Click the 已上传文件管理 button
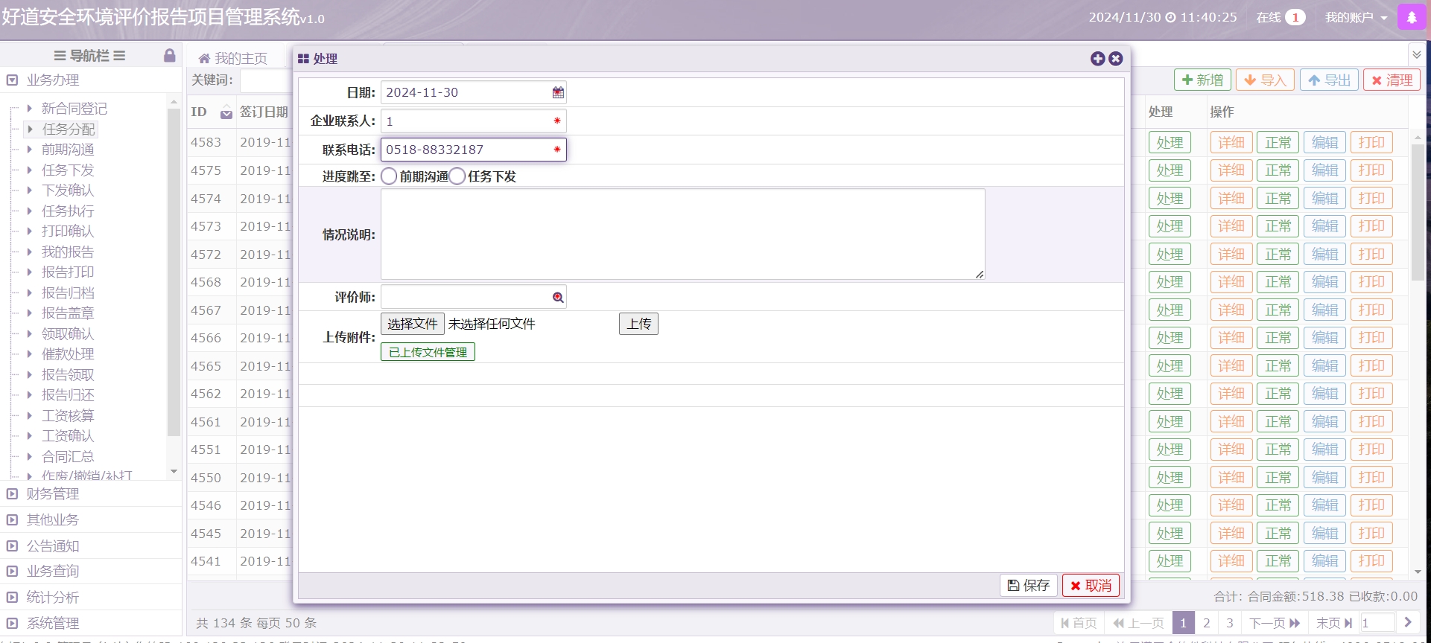 coord(428,352)
